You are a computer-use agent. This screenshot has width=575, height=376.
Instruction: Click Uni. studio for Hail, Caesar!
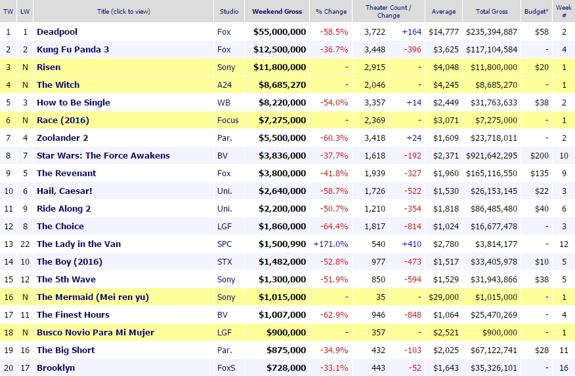[224, 191]
